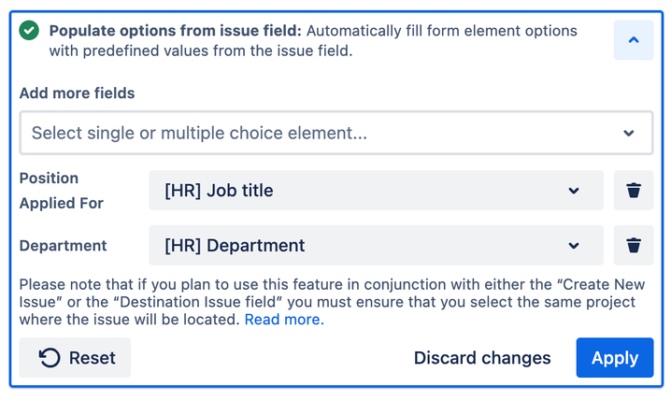Open the [HR] Job title dropdown
Viewport: 671px width, 401px height.
376,191
